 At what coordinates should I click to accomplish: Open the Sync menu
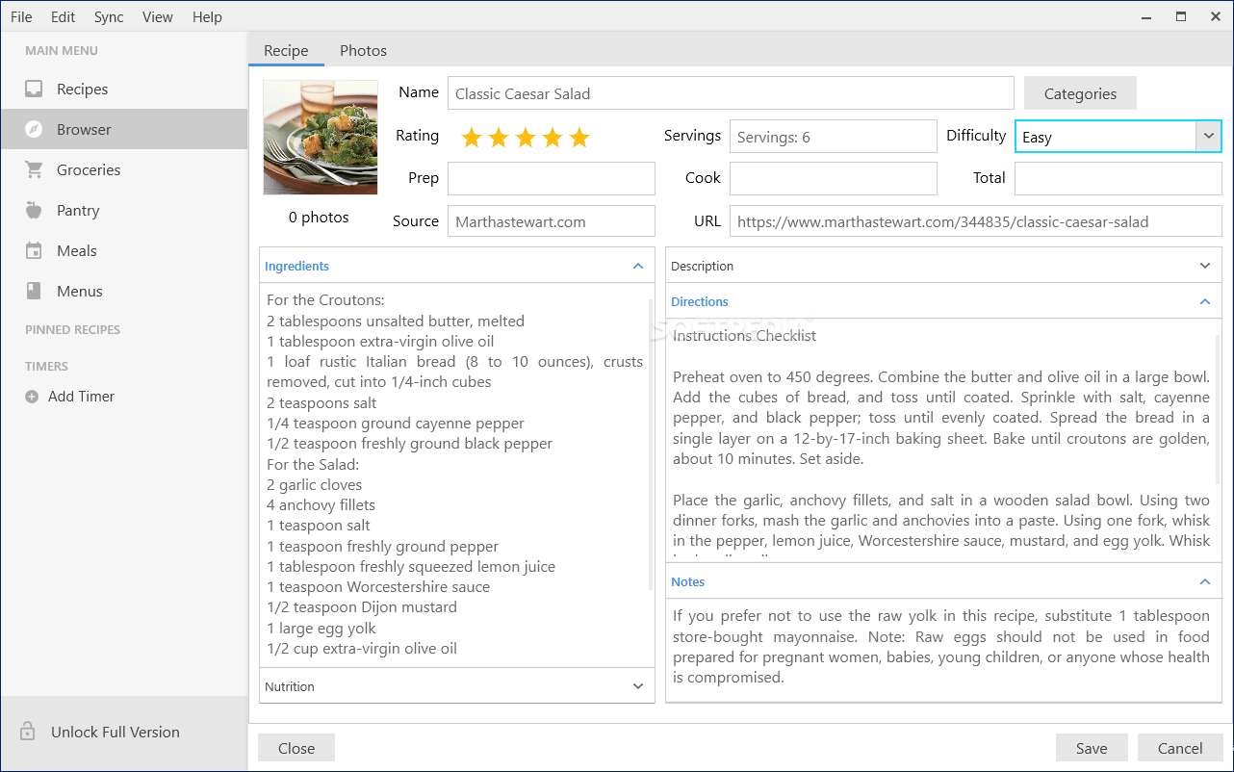(x=110, y=16)
